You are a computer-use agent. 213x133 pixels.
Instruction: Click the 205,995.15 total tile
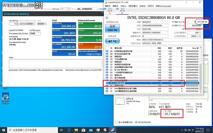pos(64,25)
